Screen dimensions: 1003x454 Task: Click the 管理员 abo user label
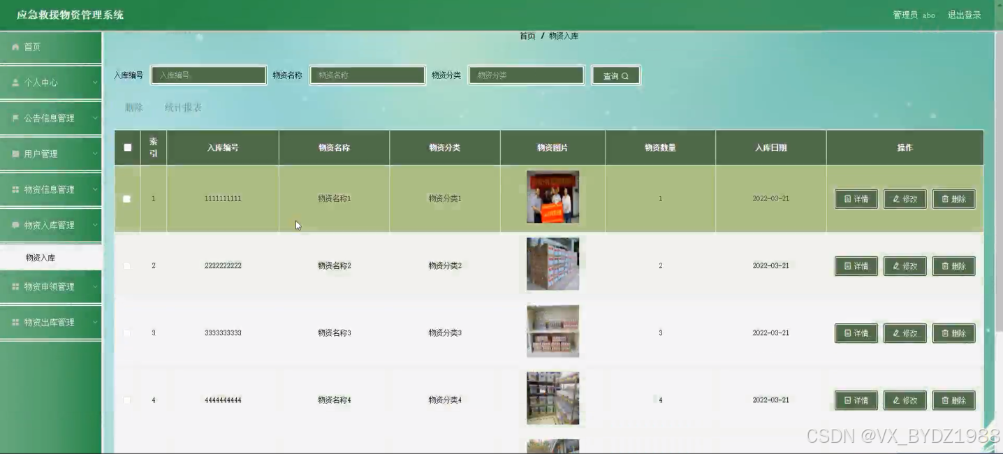coord(914,15)
